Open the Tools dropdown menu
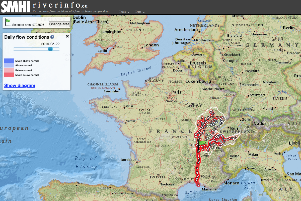 pyautogui.click(x=124, y=12)
